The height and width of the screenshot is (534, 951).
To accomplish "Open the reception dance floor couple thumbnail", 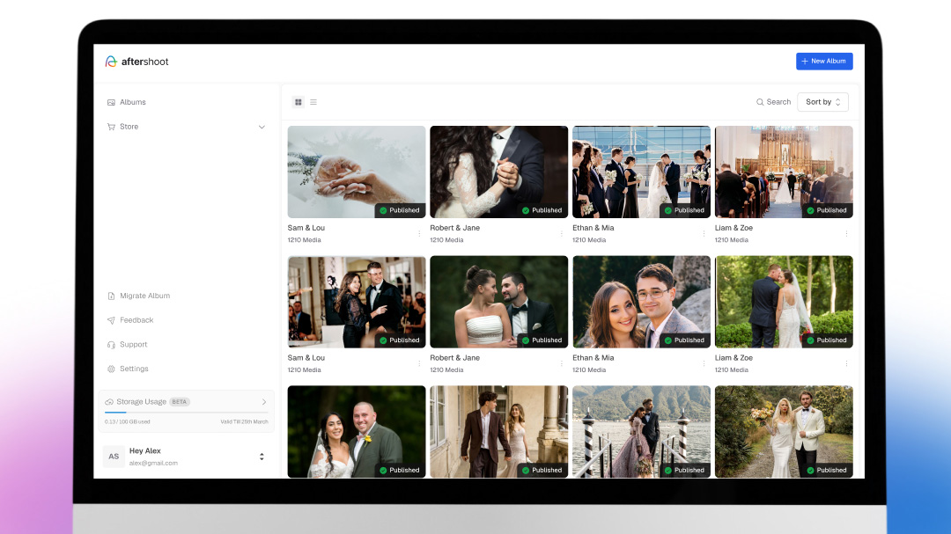I will 357,302.
